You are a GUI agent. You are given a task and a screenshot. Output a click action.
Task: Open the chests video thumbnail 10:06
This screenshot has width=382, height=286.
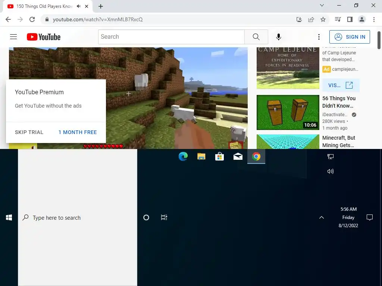click(x=288, y=112)
